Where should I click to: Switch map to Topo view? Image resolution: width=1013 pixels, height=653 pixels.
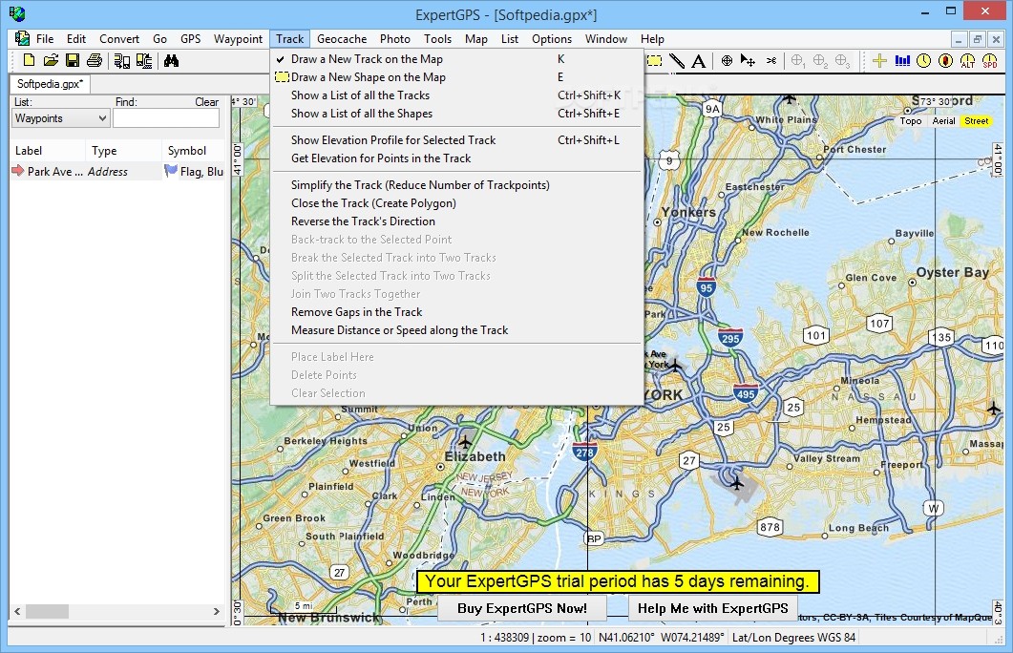911,121
